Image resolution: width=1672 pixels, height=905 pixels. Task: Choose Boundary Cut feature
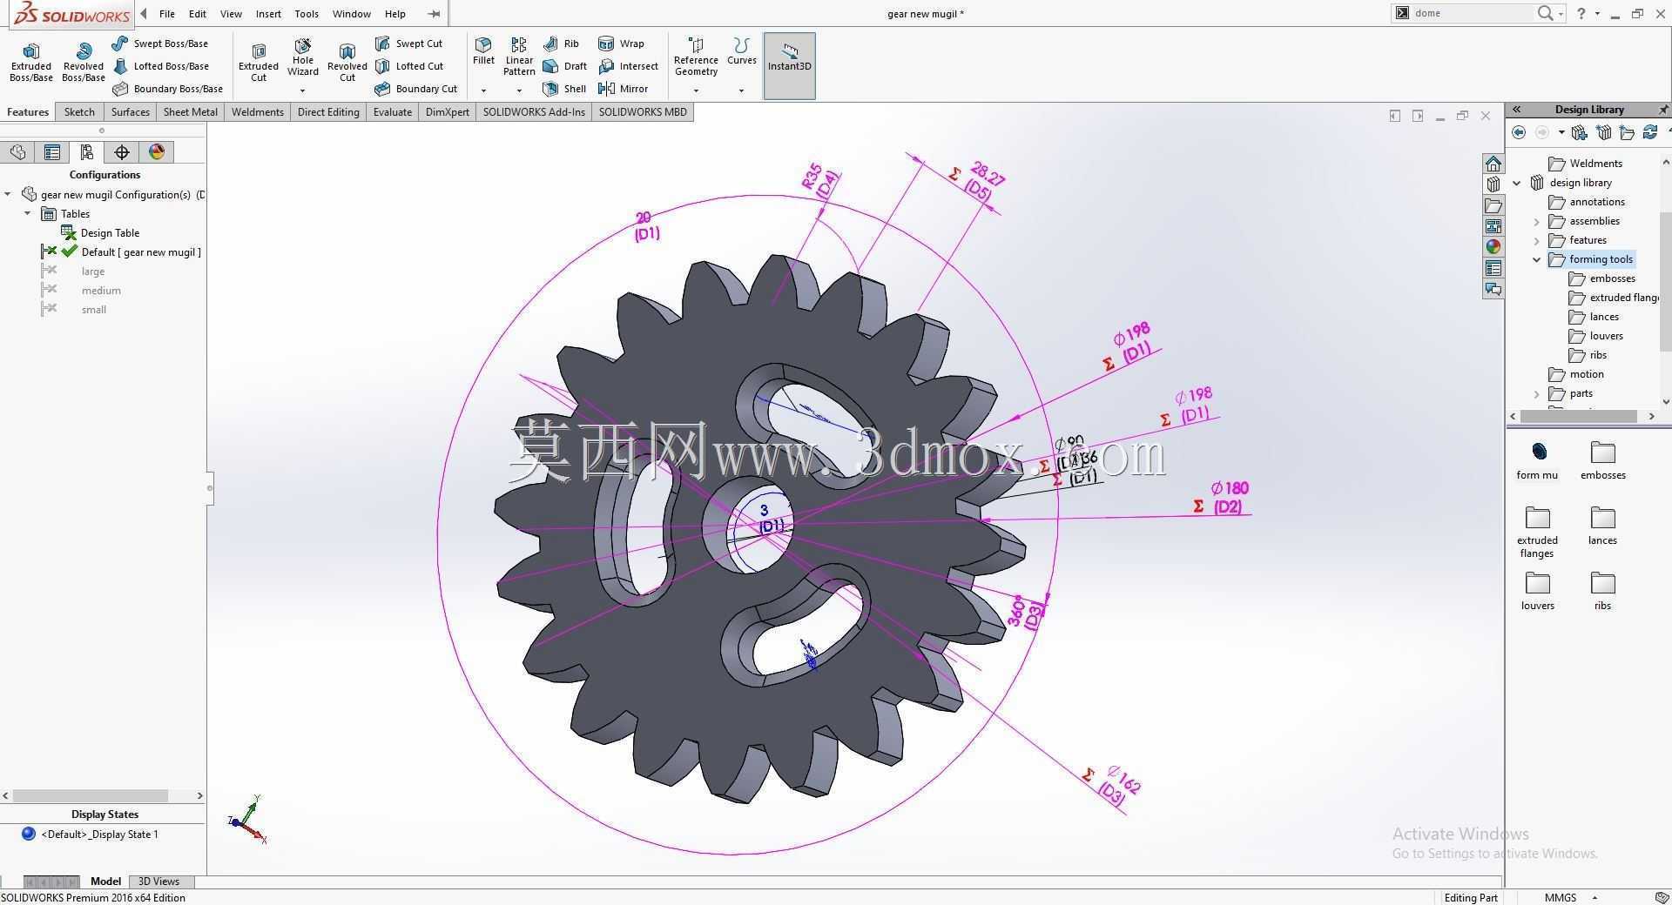[416, 89]
